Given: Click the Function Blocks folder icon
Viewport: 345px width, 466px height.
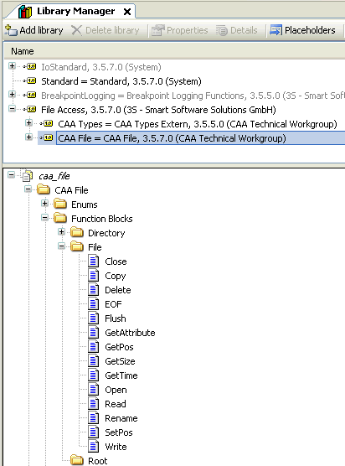Looking at the screenshot, I should (x=60, y=218).
